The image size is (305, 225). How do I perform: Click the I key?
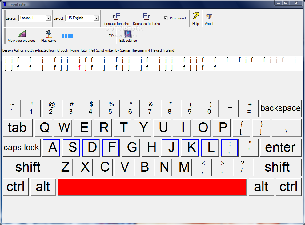click(182, 128)
